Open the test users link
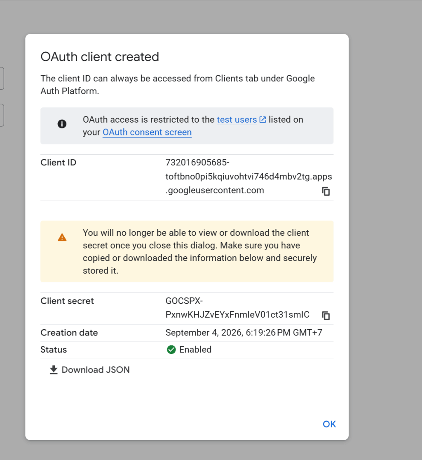This screenshot has width=422, height=460. (237, 120)
